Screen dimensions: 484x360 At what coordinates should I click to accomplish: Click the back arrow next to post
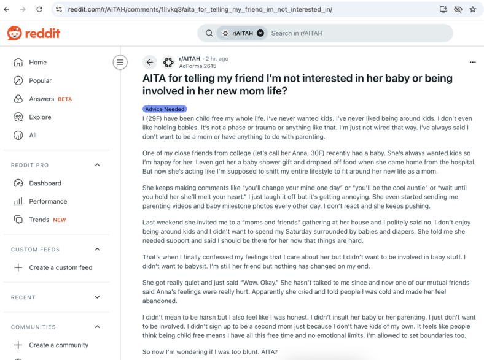(x=150, y=63)
